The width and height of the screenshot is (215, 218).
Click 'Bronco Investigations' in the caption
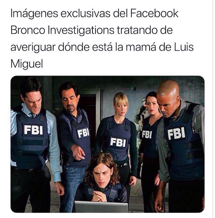coord(62,30)
